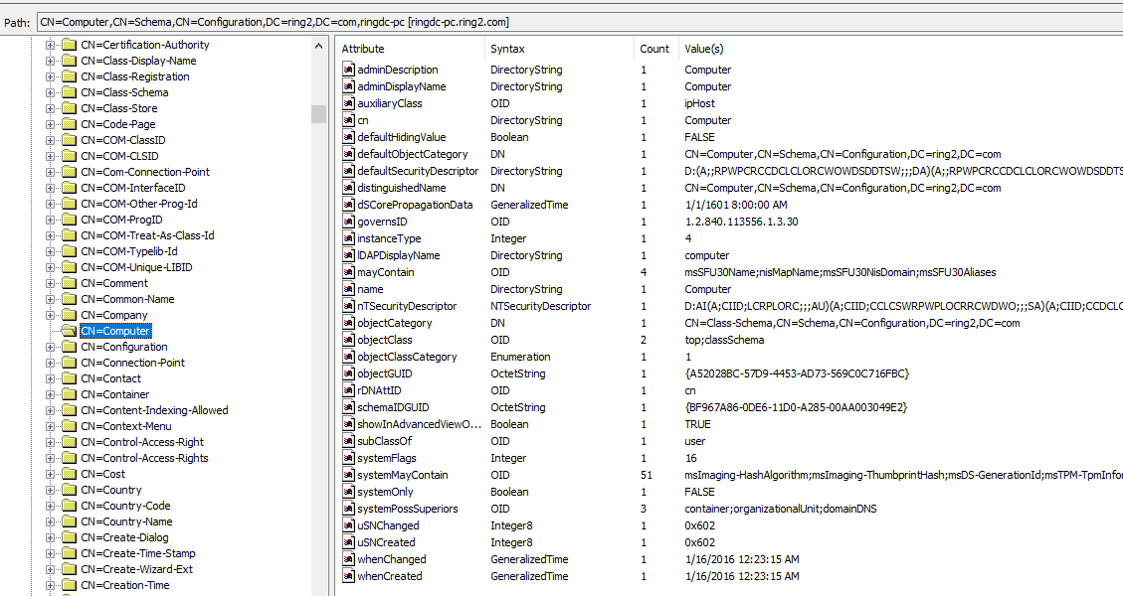This screenshot has width=1123, height=596.
Task: Click the Path input field
Action: point(577,21)
